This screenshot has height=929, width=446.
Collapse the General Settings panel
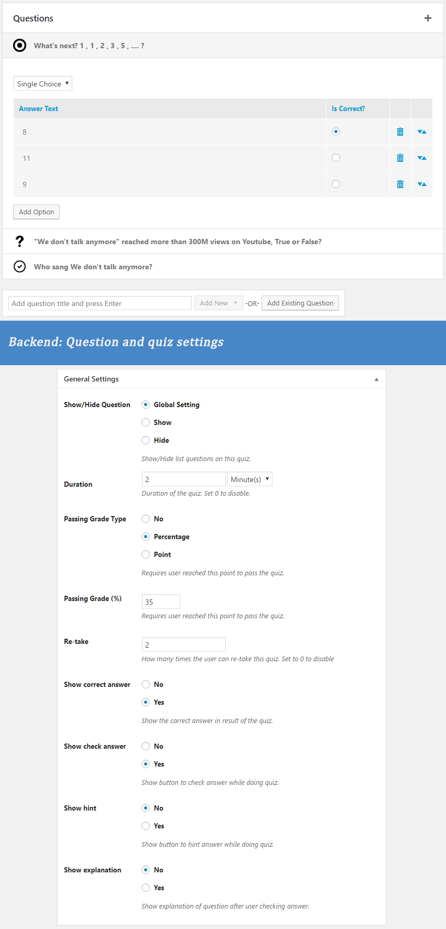tap(376, 379)
